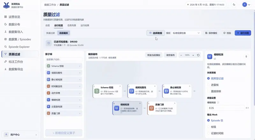Add 静止帧检测 operator with plus
The width and height of the screenshot is (255, 140).
80,80
